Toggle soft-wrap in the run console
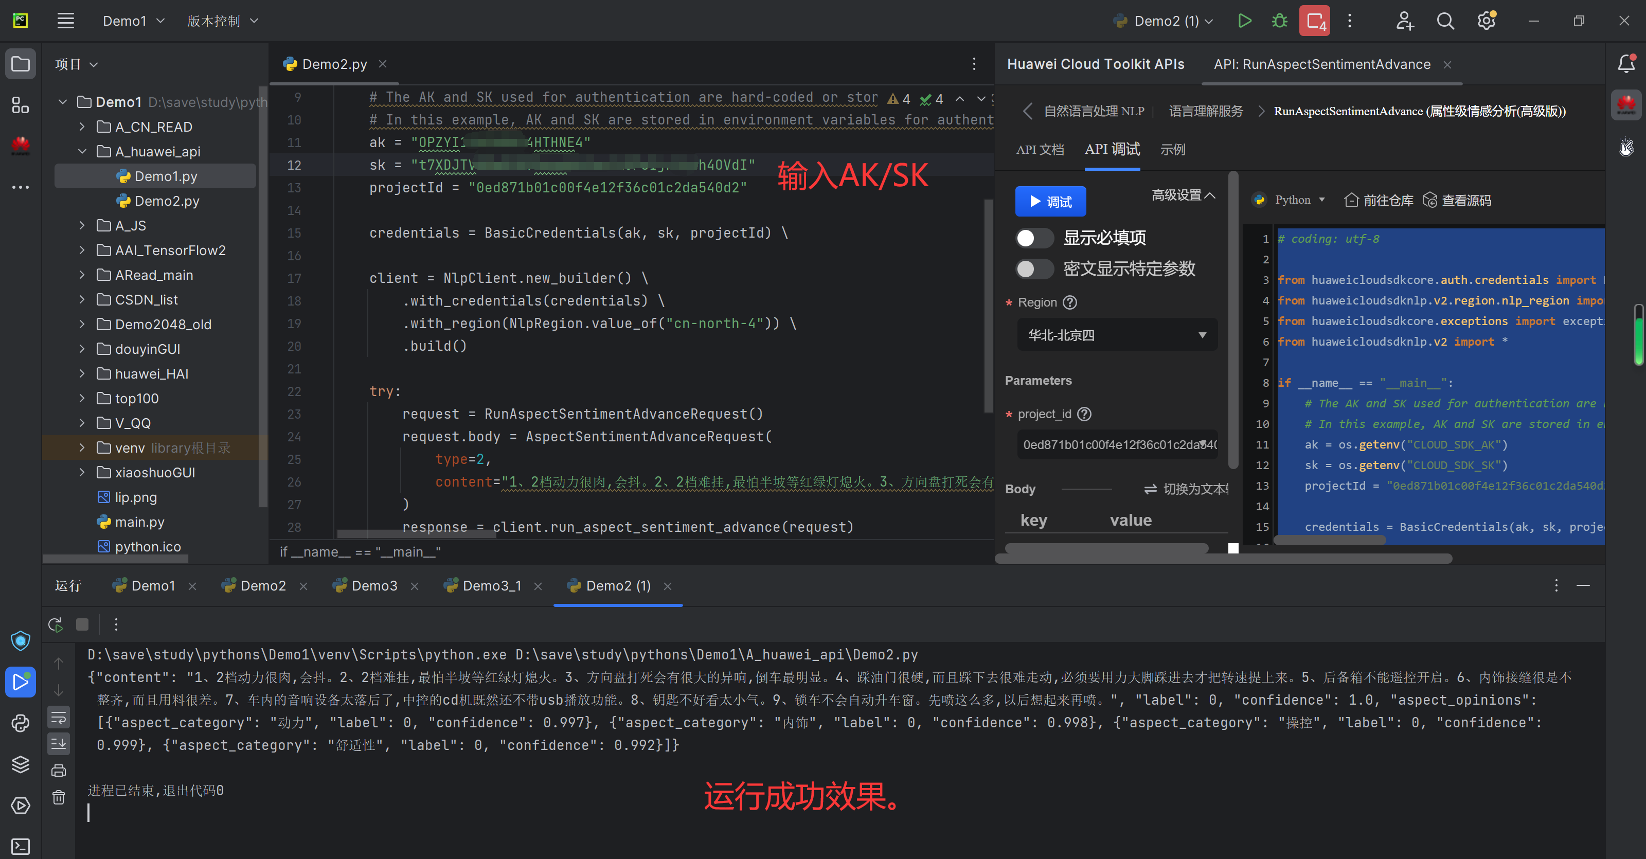The width and height of the screenshot is (1646, 859). pyautogui.click(x=58, y=717)
